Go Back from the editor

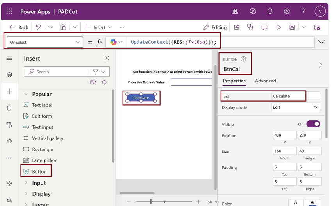(x=19, y=27)
